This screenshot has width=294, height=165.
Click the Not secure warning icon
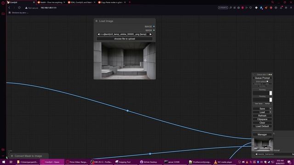(x=26, y=8)
